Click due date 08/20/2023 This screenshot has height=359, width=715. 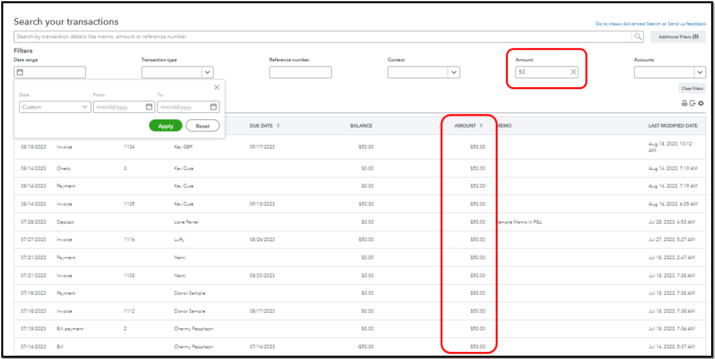pyautogui.click(x=262, y=275)
